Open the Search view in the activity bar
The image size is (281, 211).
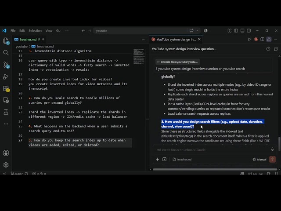(x=6, y=53)
